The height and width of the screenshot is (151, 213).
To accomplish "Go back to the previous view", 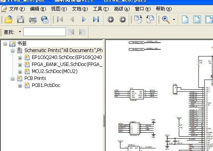I will [x=111, y=19].
